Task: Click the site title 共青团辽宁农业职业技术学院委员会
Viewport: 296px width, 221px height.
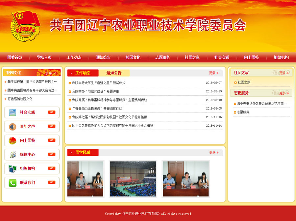Action: [148, 25]
